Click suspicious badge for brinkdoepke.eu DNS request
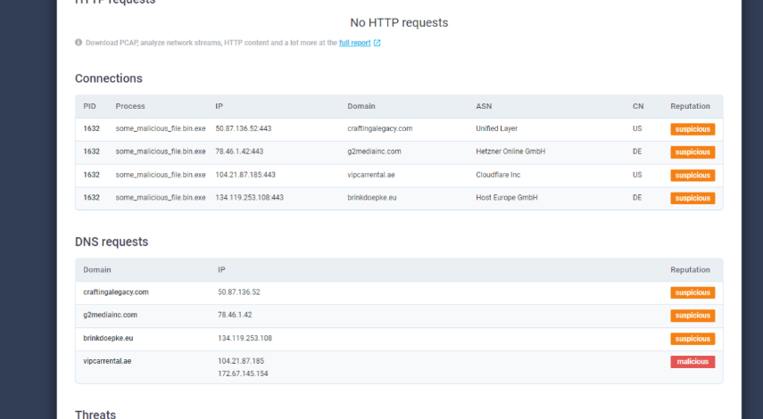Image resolution: width=763 pixels, height=419 pixels. point(693,339)
